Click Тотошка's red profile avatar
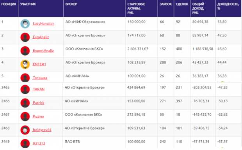242x150 pixels. point(25,78)
